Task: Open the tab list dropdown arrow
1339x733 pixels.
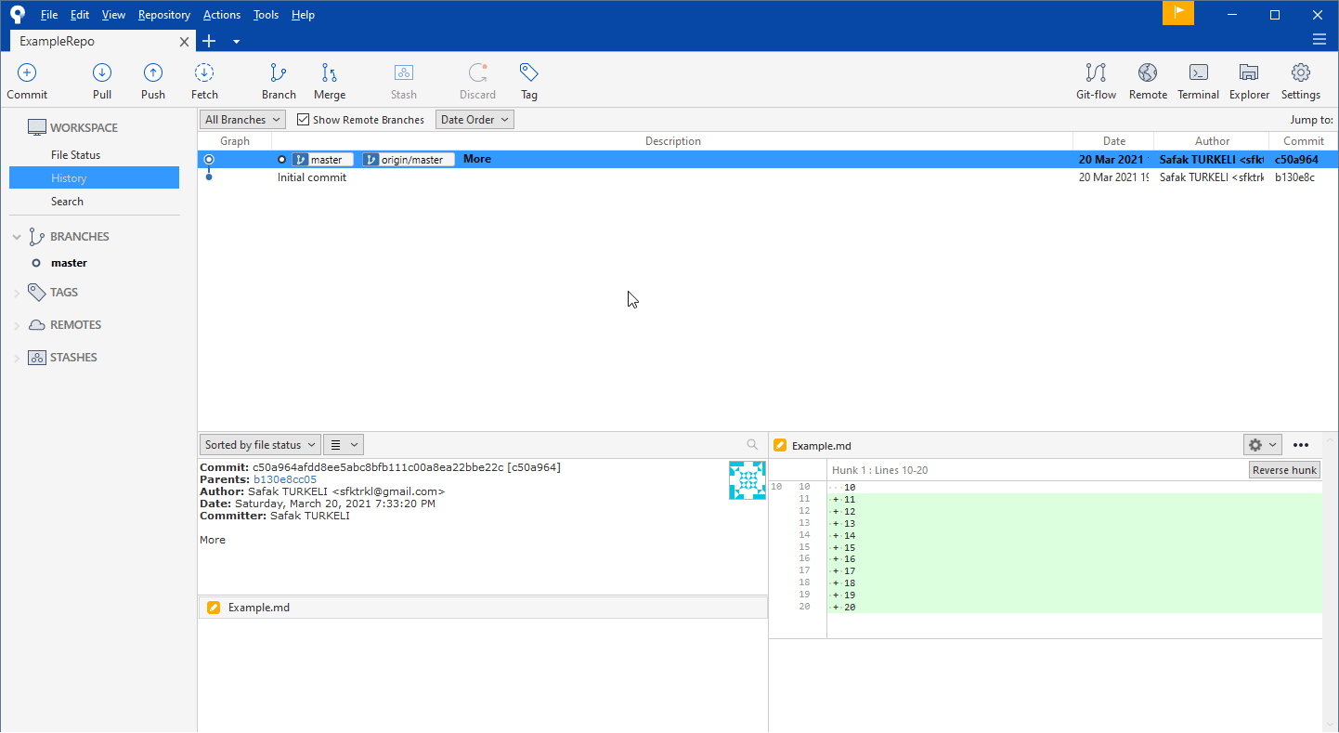Action: 237,41
